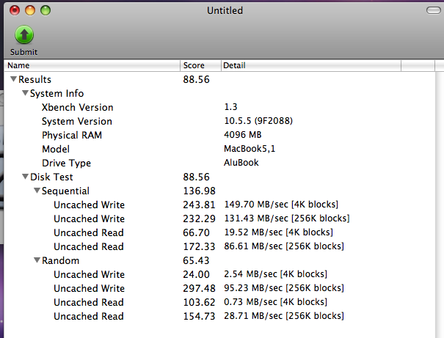Collapse the Random test group

point(37,260)
